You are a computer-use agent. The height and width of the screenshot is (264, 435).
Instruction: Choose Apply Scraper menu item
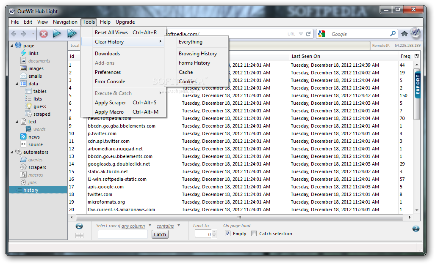[x=123, y=103]
